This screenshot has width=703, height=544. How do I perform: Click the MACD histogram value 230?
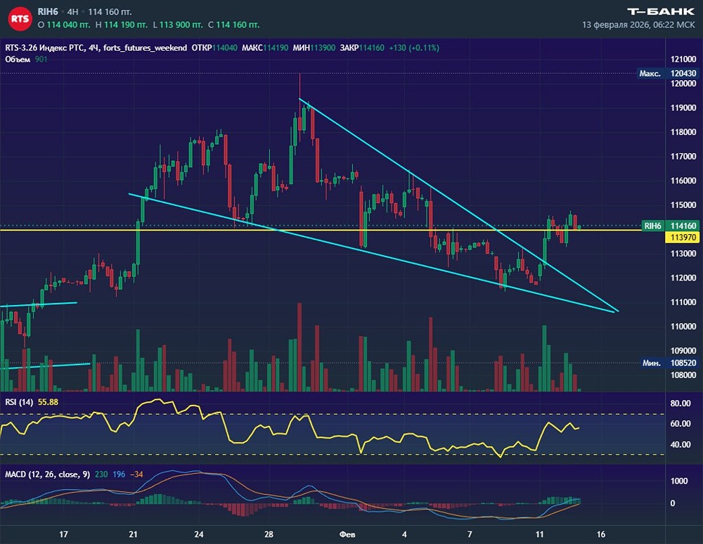[101, 474]
